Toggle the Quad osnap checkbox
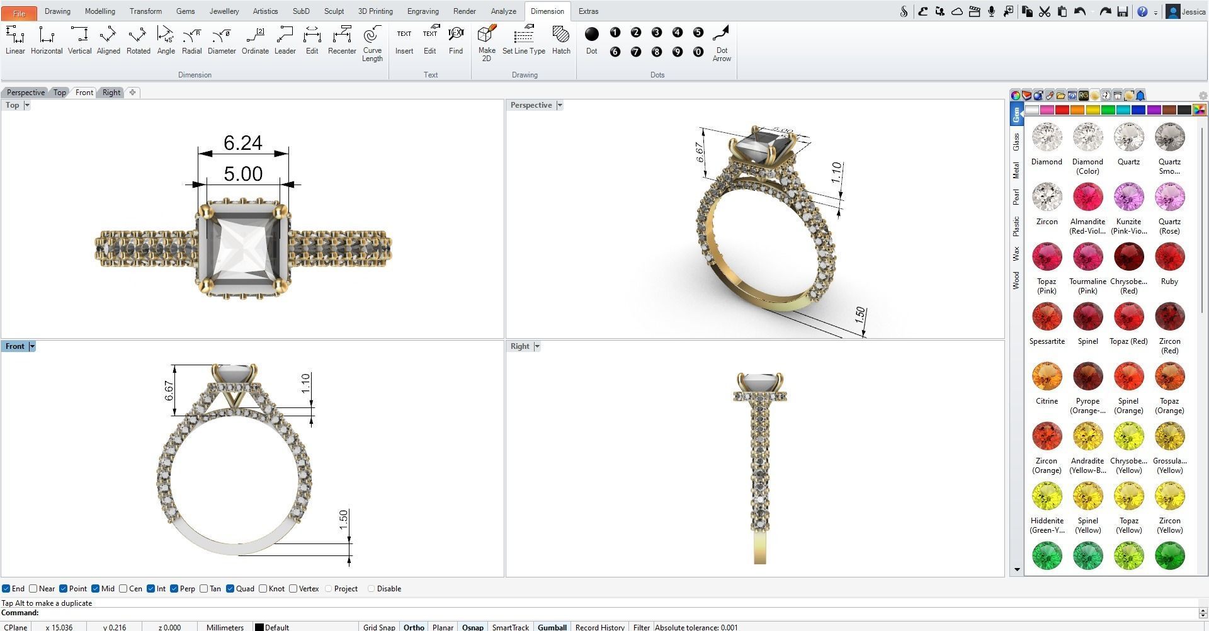This screenshot has width=1209, height=631. point(230,589)
